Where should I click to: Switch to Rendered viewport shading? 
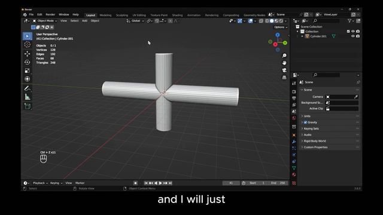point(281,21)
